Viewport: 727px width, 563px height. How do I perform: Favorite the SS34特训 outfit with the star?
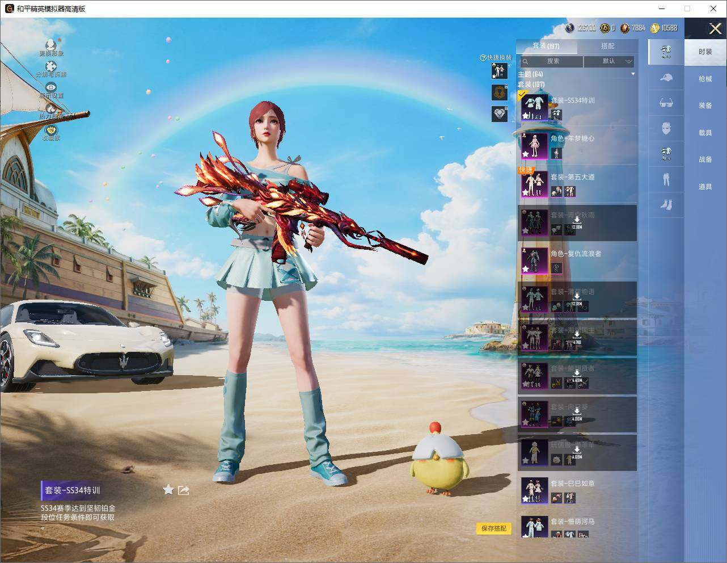point(168,490)
